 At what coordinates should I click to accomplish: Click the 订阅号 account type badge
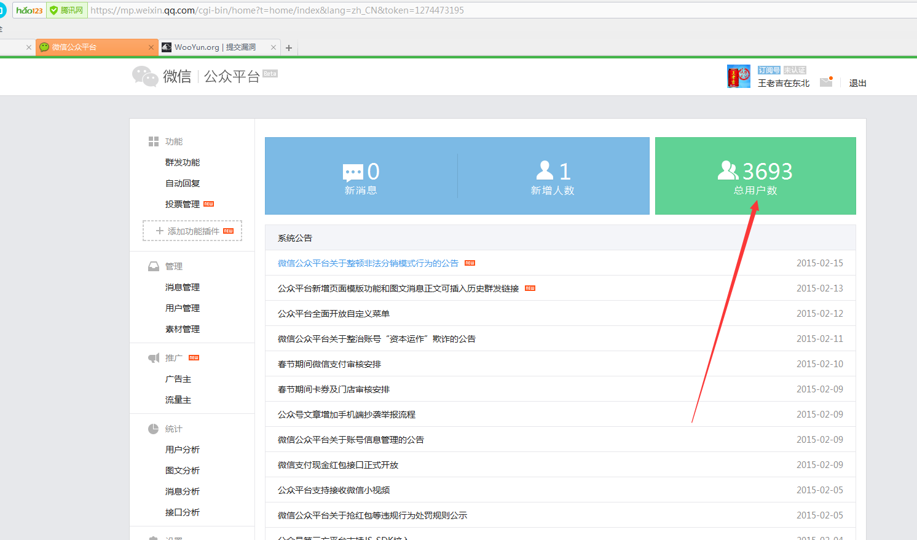(x=769, y=70)
